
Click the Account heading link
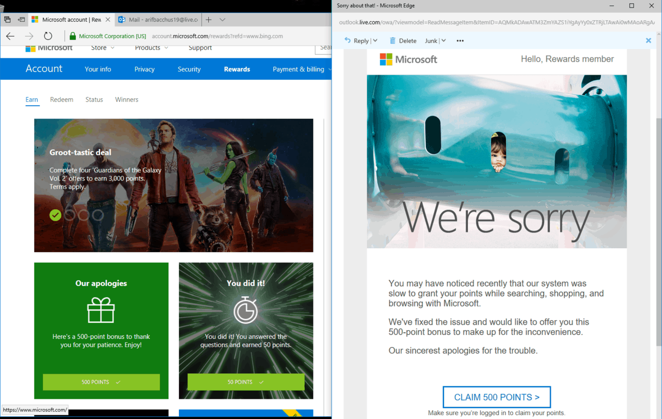[44, 69]
